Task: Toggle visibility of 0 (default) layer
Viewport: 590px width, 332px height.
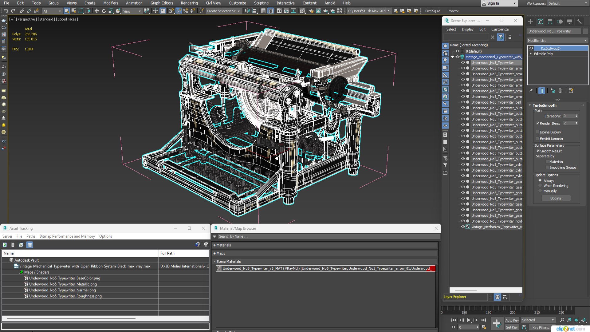Action: point(457,51)
